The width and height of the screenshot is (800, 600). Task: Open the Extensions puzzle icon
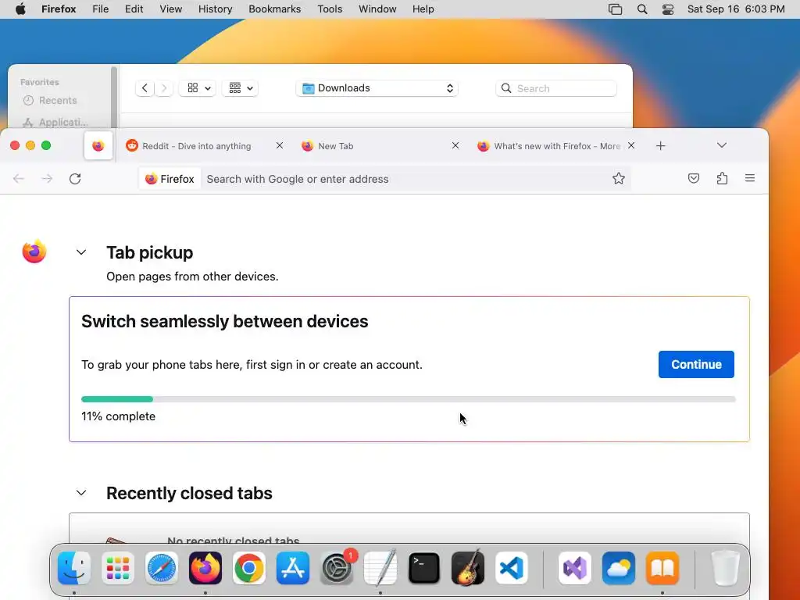coord(722,179)
